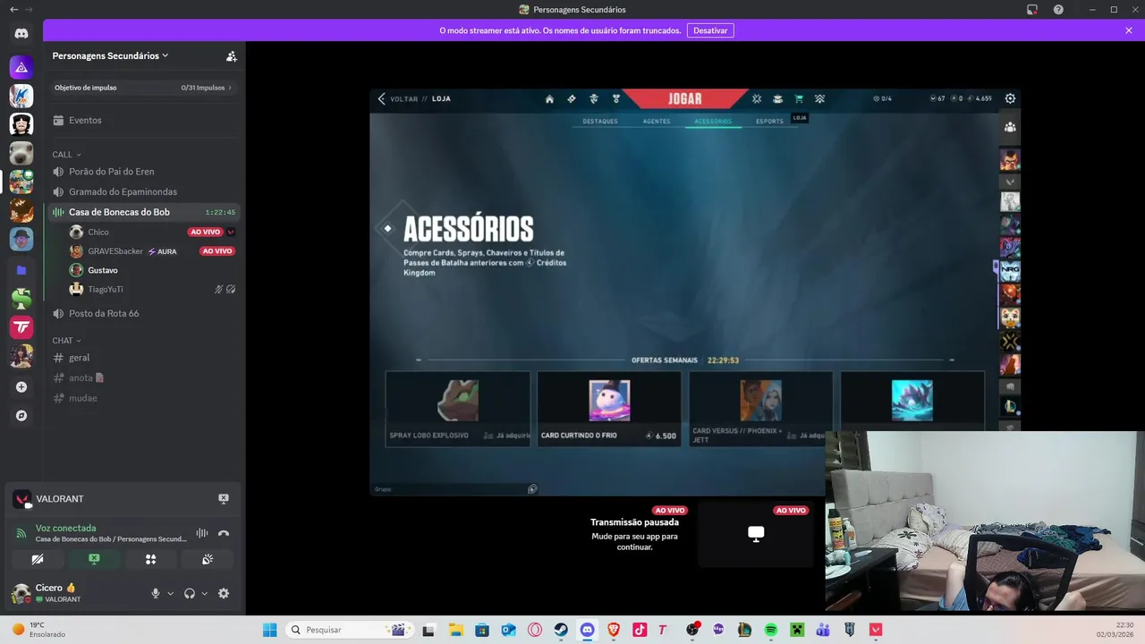This screenshot has width=1145, height=644.
Task: Open the server folder icon in sidebar
Action: pyautogui.click(x=21, y=269)
